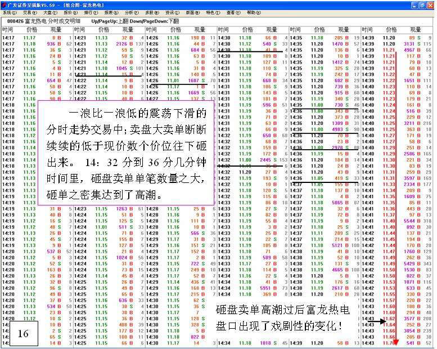Viewport: 437px width, 349px height.
Task: Select the 2978 S volume cell at 14:36
Action: (x=341, y=147)
